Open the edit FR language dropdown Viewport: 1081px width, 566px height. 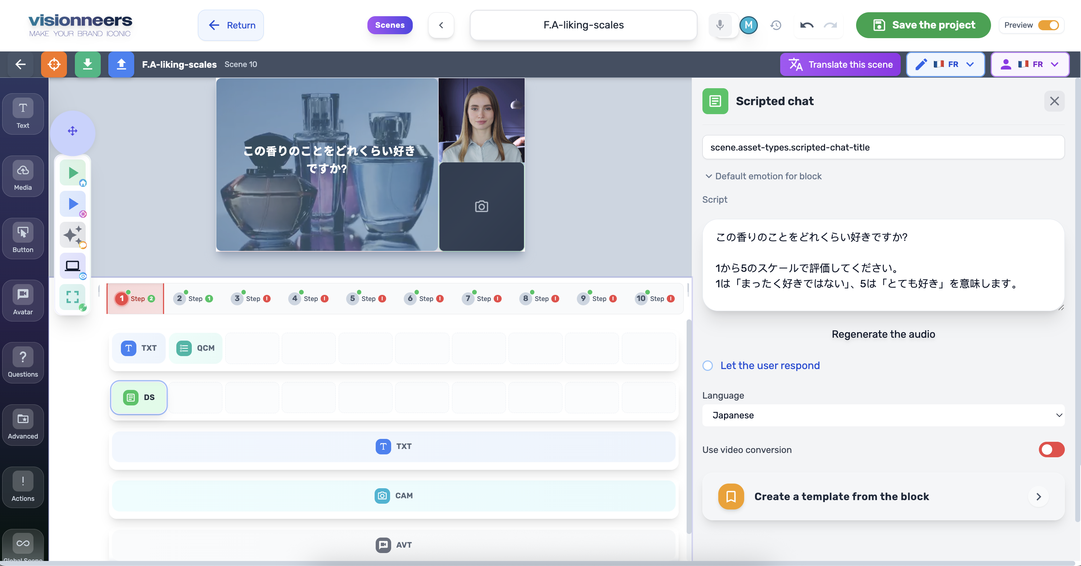point(945,64)
